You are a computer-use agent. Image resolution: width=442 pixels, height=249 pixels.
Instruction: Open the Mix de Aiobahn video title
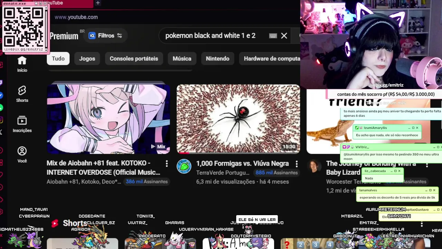pos(104,167)
